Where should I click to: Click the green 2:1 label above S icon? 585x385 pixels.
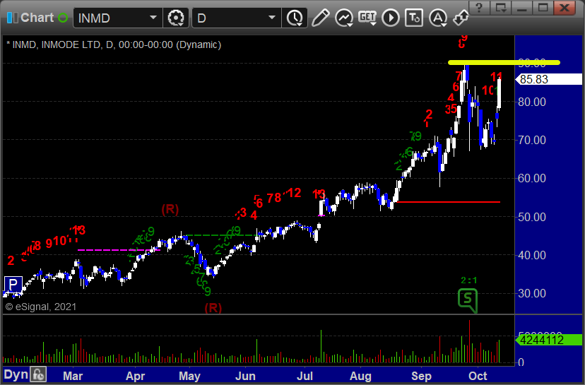click(x=468, y=280)
